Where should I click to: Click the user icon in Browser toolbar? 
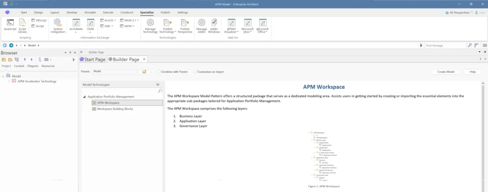pos(40,59)
